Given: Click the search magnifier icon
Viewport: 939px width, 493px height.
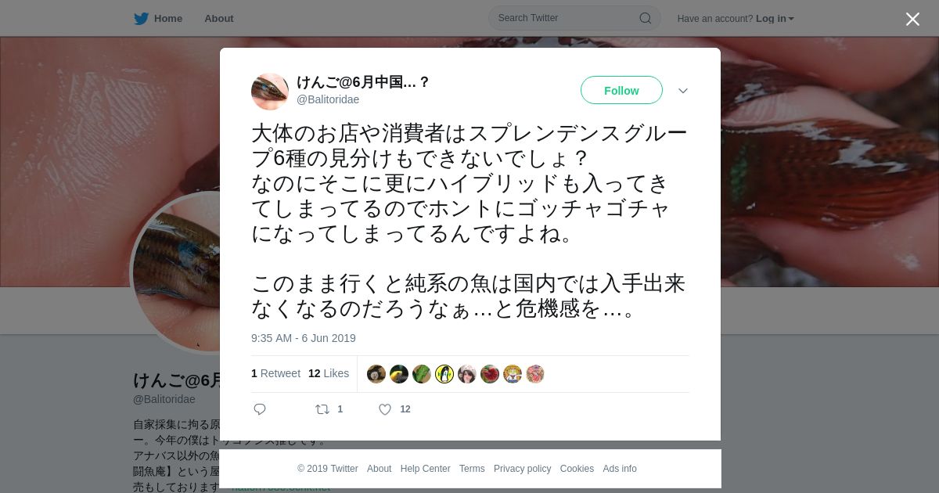Looking at the screenshot, I should coord(646,18).
